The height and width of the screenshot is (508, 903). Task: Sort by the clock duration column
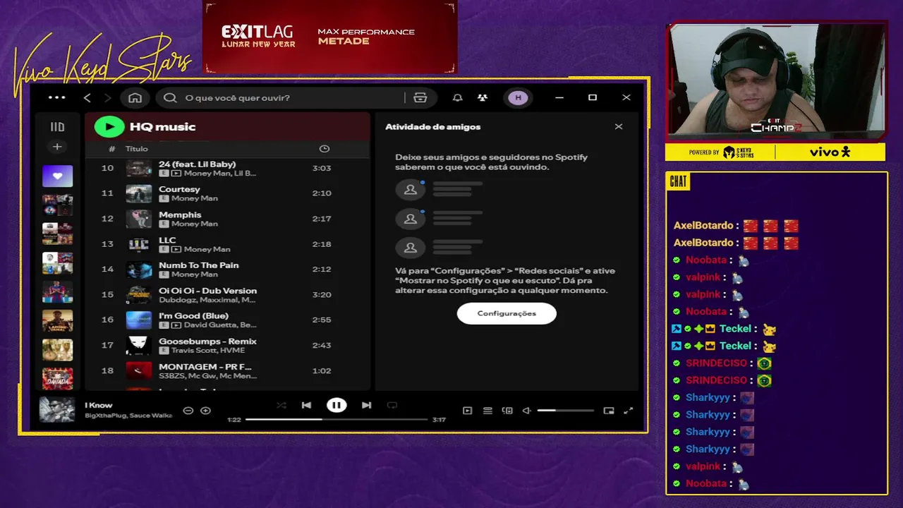pos(325,149)
